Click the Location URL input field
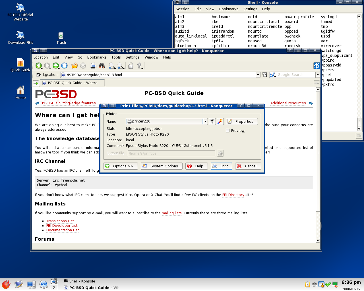Image resolution: width=364 pixels, height=291 pixels. pos(161,75)
